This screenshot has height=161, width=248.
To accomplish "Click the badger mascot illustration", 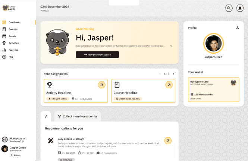I will (57, 42).
